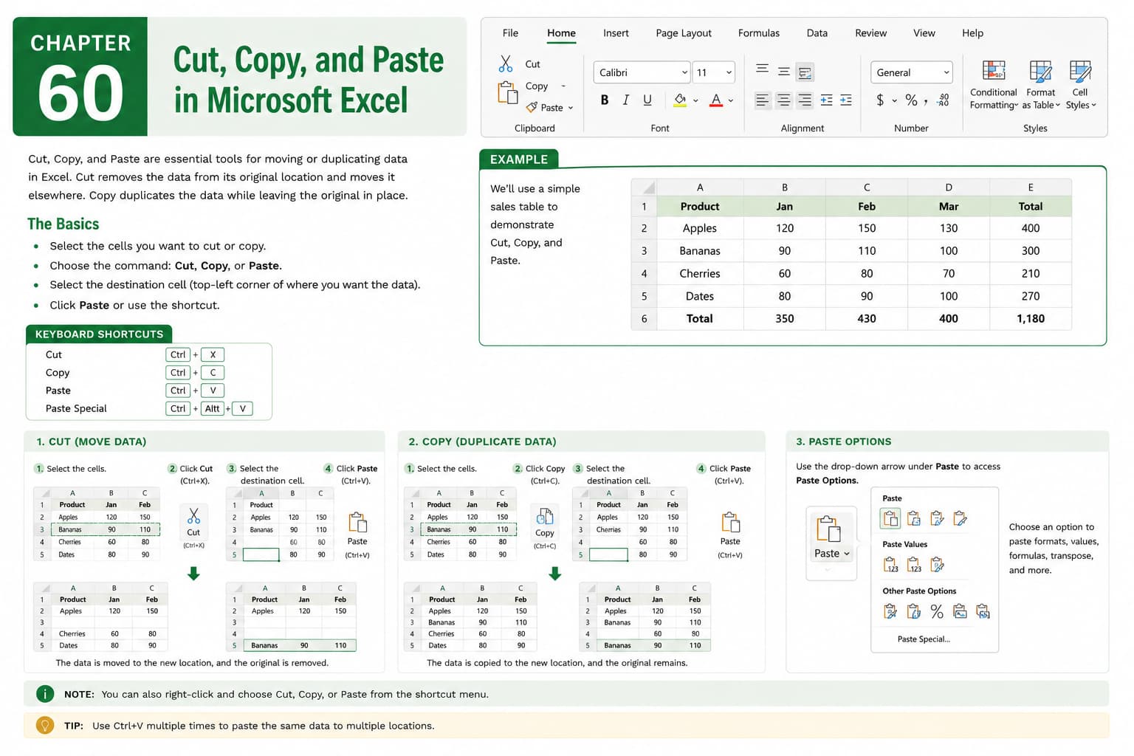
Task: Switch to the View tab
Action: pyautogui.click(x=924, y=32)
